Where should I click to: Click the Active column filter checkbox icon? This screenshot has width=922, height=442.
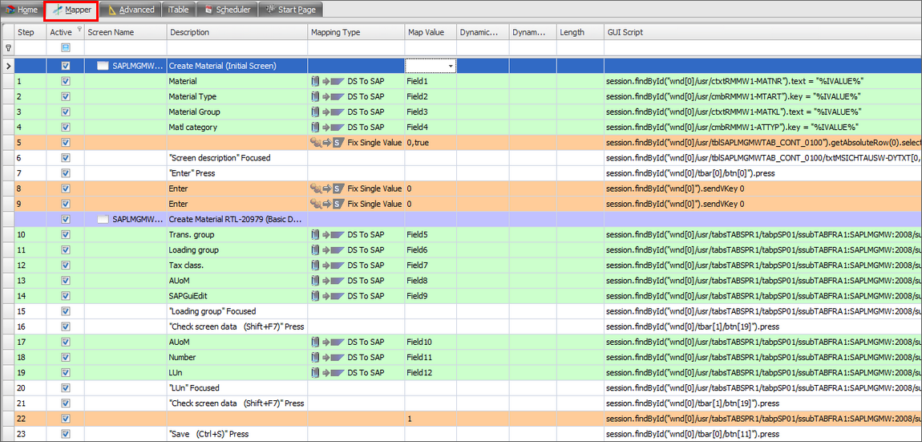[66, 47]
